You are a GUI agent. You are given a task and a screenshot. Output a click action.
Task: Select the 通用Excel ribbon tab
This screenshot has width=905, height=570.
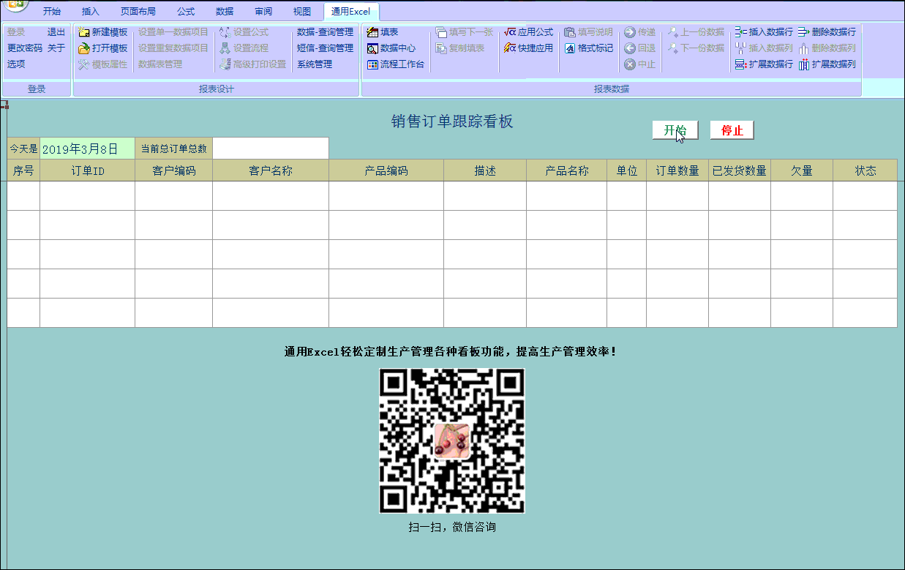coord(351,12)
